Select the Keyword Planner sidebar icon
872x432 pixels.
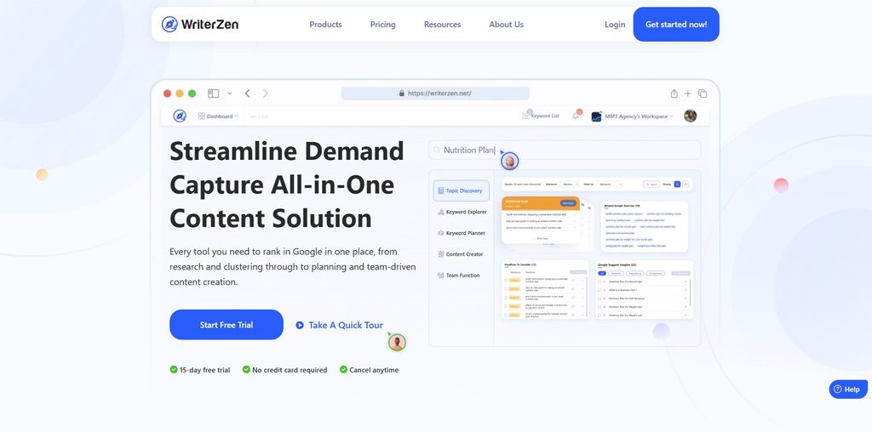[441, 233]
